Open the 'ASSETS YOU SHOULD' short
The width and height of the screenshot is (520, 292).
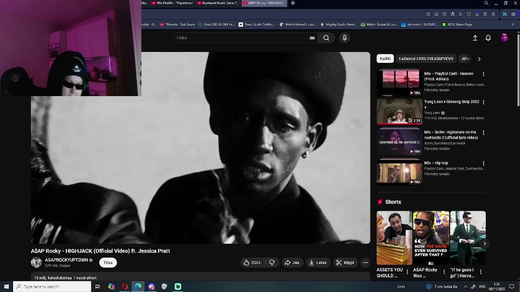[x=394, y=238]
